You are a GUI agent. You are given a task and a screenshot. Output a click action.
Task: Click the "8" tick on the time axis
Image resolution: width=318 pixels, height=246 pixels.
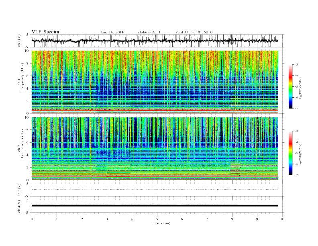(x=232, y=219)
